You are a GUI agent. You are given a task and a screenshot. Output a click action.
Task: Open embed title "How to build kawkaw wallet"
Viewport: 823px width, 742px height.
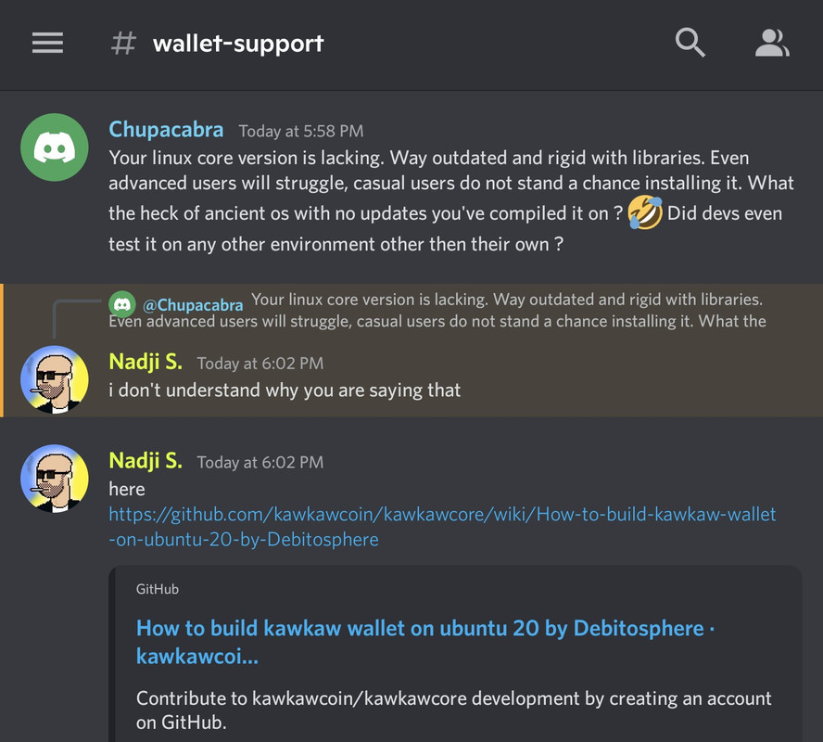pos(425,642)
